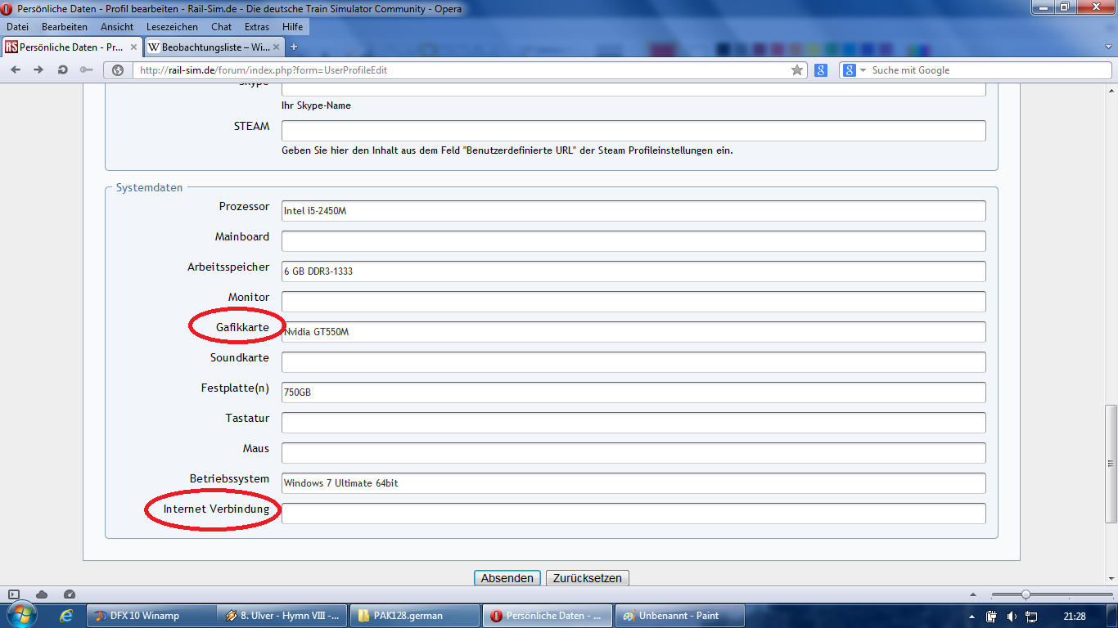Focus the Festplatte(n) input field
This screenshot has width=1118, height=628.
pyautogui.click(x=633, y=392)
